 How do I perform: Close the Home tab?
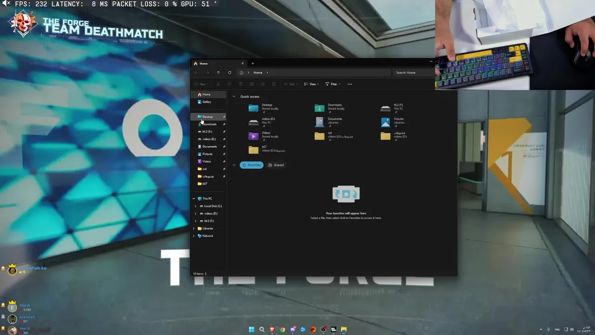pos(242,63)
